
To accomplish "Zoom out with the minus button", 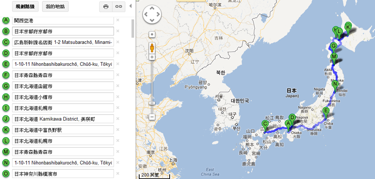I will [x=152, y=117].
